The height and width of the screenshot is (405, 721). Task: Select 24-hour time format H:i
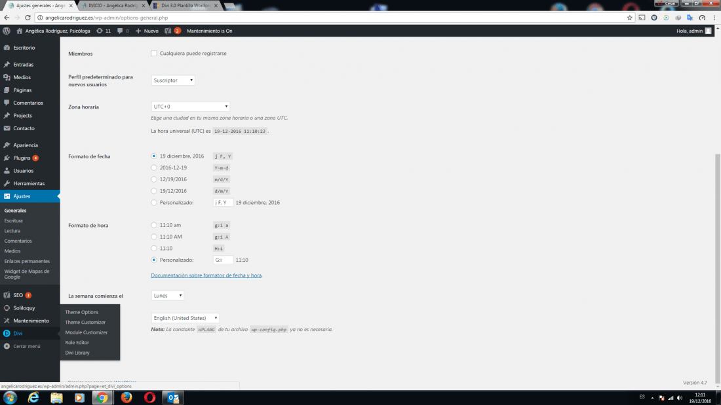[x=154, y=249]
